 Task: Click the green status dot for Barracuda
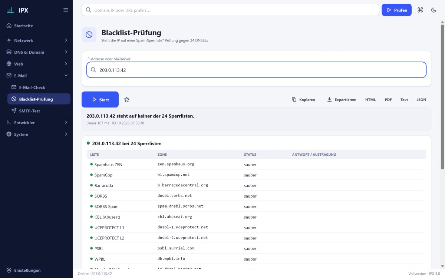point(91,185)
